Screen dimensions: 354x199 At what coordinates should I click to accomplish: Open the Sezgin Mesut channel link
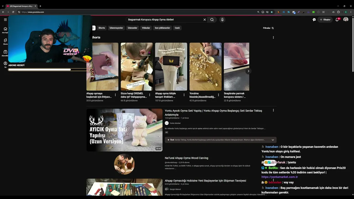click(x=175, y=189)
